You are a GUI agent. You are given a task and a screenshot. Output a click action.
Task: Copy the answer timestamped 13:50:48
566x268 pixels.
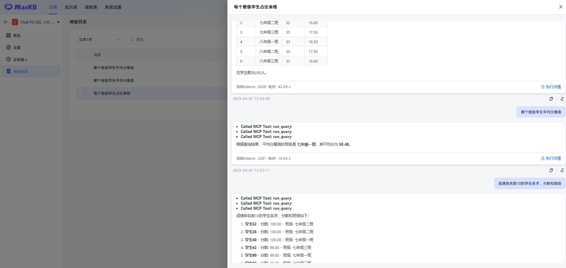tap(551, 99)
